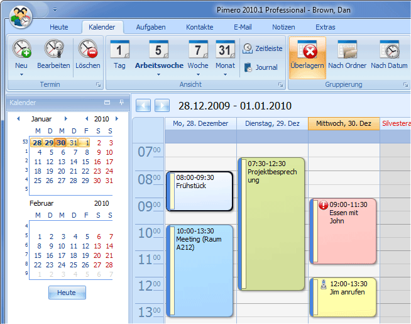Viewport: 411px width, 324px height.
Task: Select week number 53 in mini calendar
Action: 25,142
